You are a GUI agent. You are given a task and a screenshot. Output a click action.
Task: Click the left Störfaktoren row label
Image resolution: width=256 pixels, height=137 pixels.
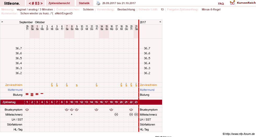[x=15, y=124]
